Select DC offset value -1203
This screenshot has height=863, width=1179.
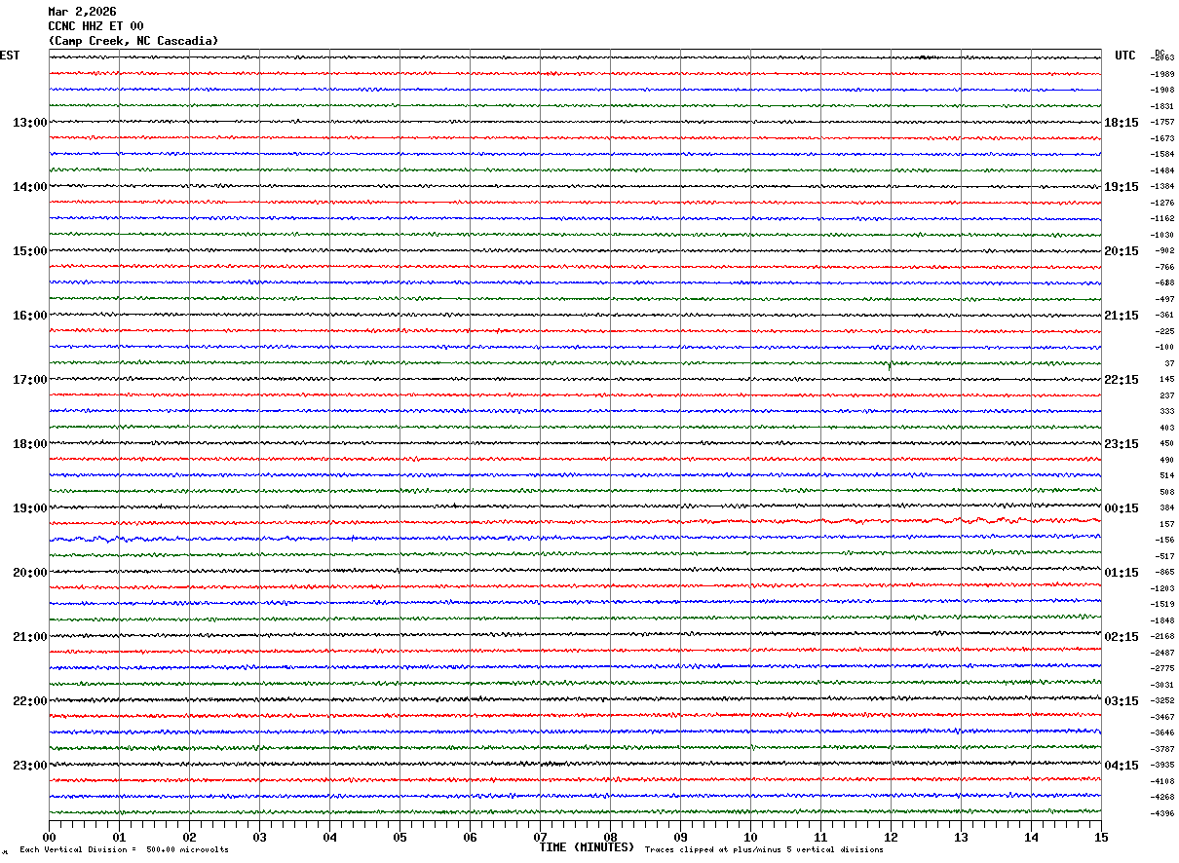(1163, 588)
